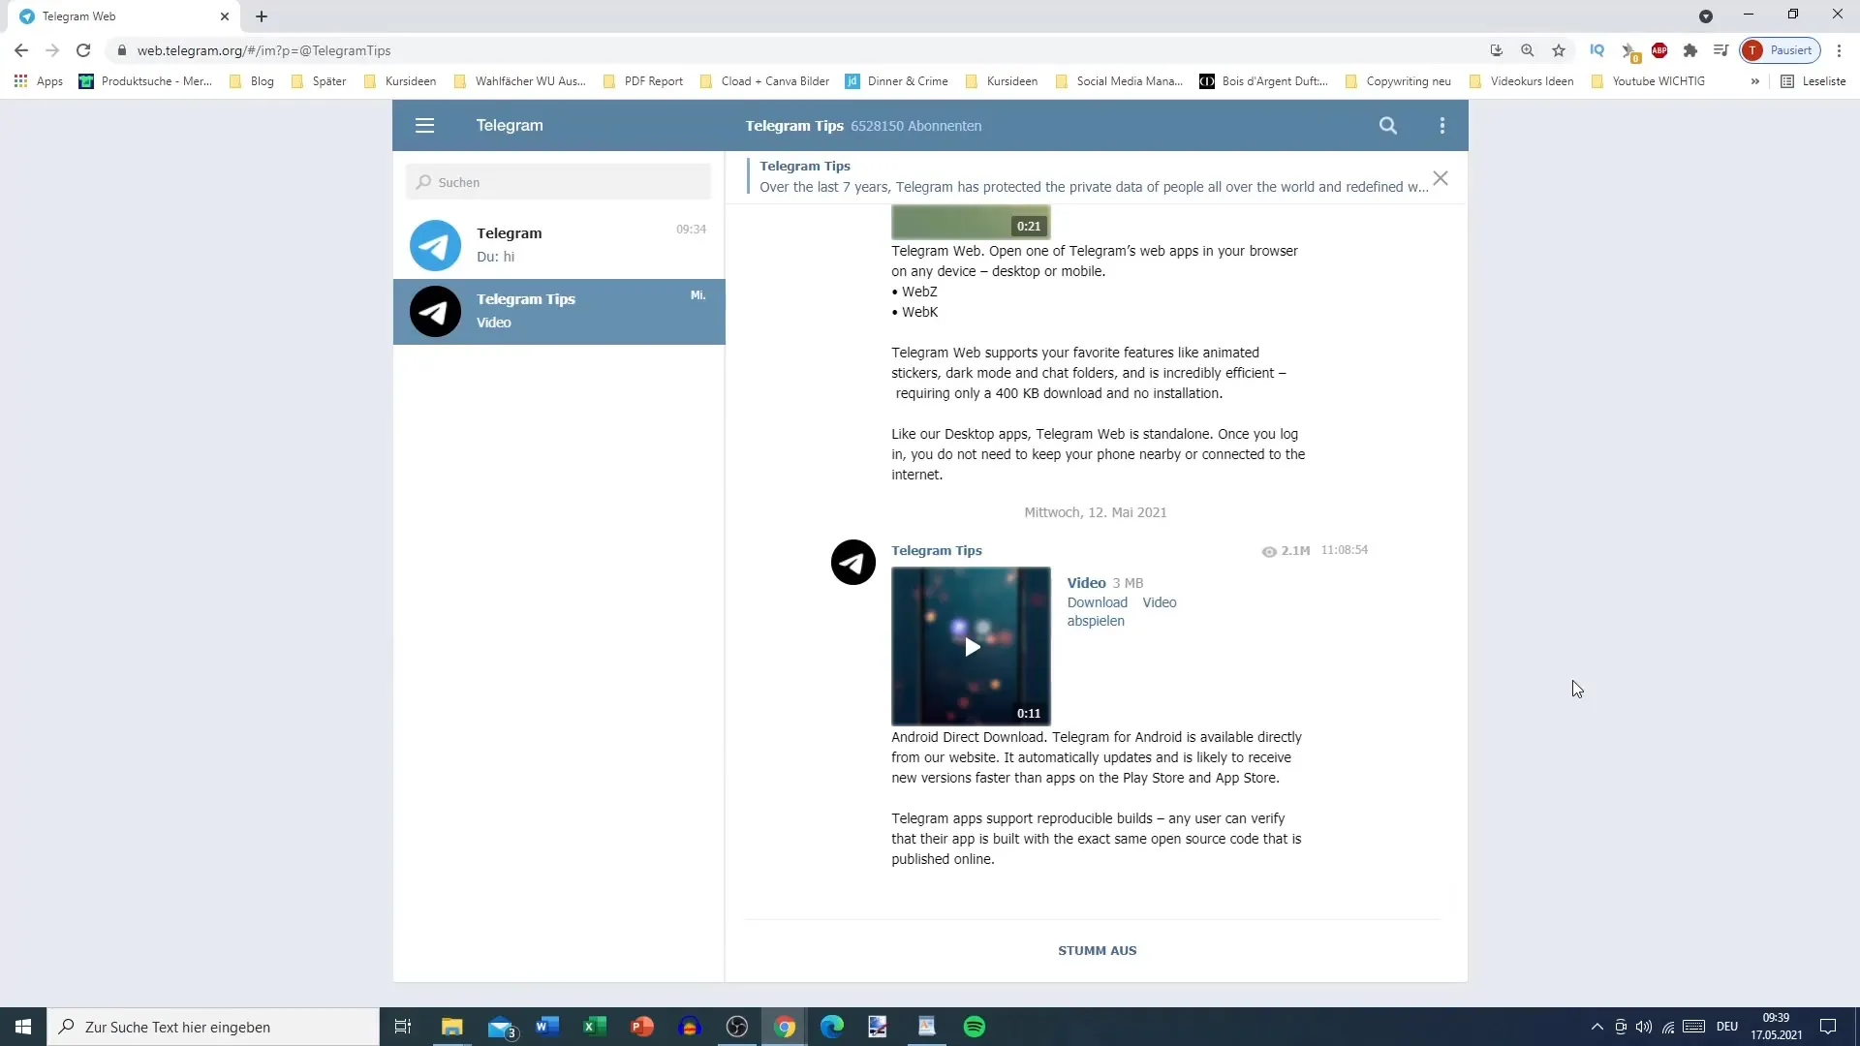Go back in the browser
This screenshot has height=1046, width=1860.
click(21, 50)
